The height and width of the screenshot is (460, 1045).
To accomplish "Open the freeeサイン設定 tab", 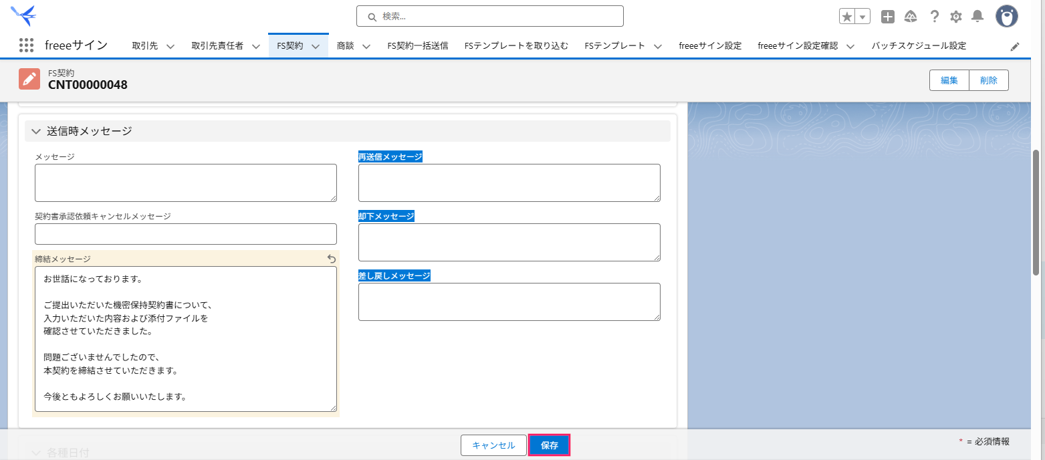I will 710,45.
